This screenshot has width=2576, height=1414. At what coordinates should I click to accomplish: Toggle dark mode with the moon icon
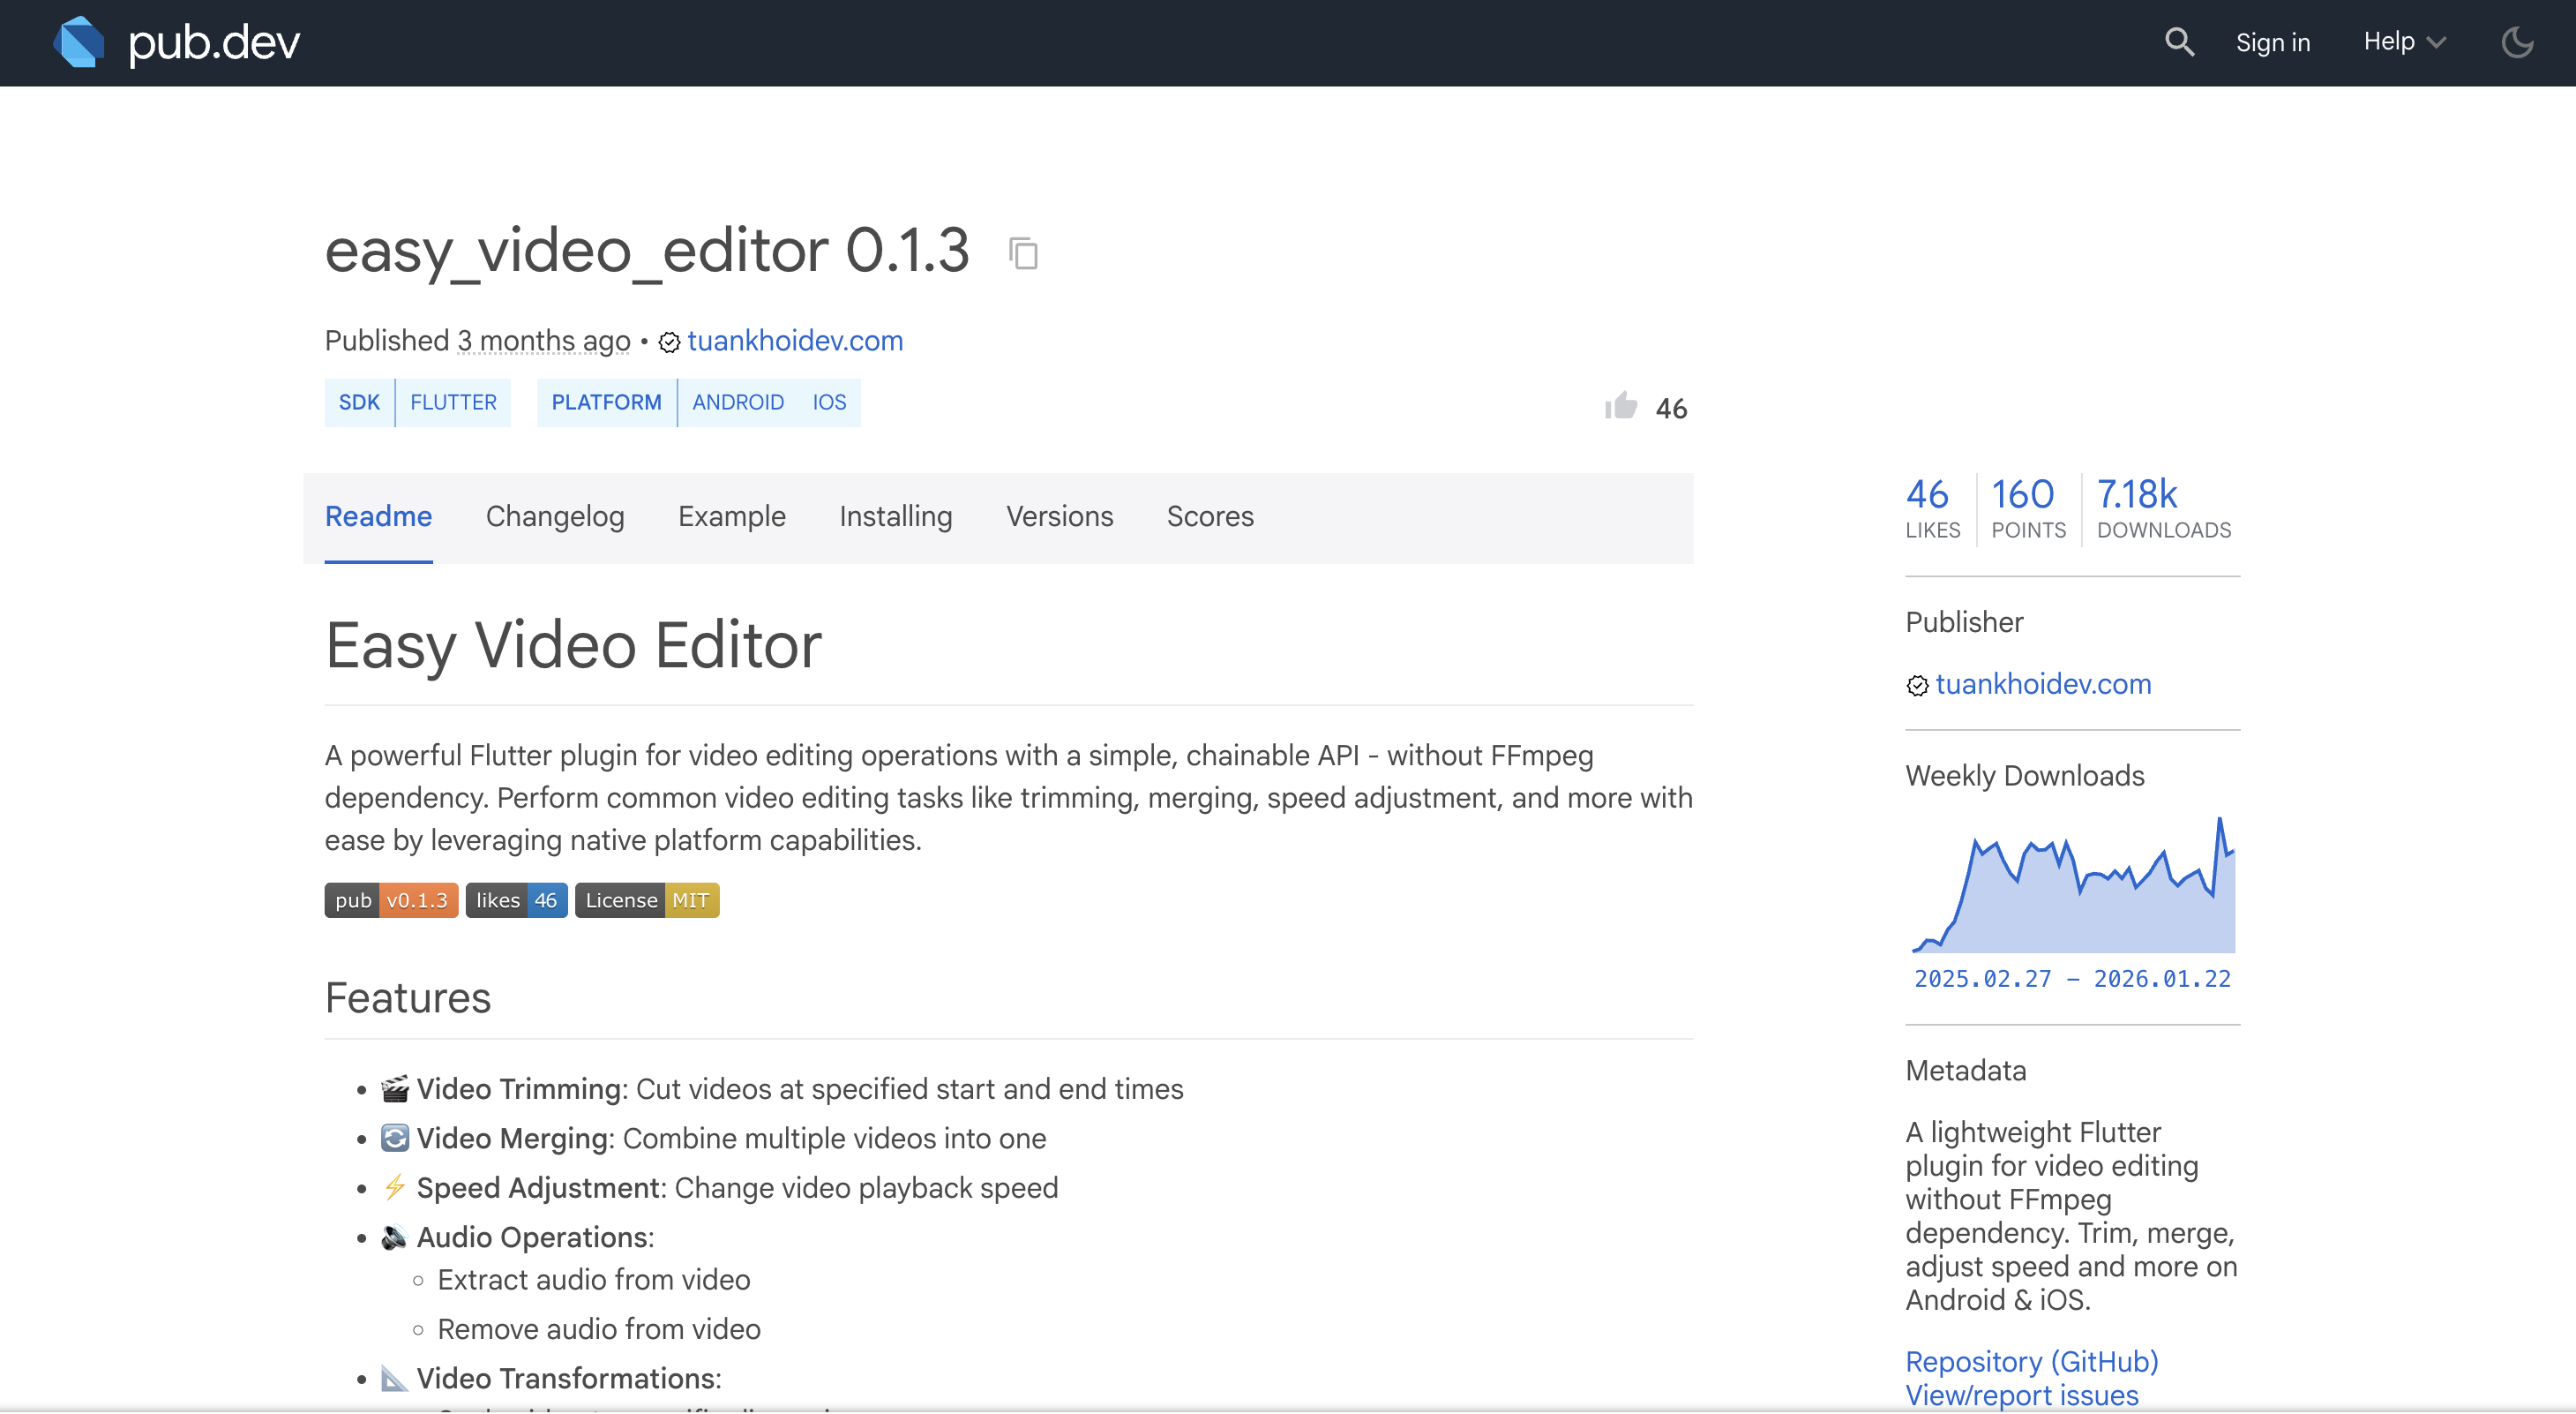click(x=2516, y=42)
